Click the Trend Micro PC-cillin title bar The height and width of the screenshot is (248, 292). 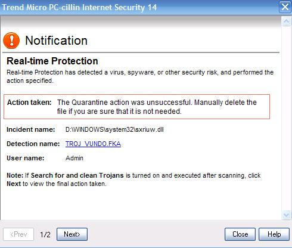coord(139,7)
